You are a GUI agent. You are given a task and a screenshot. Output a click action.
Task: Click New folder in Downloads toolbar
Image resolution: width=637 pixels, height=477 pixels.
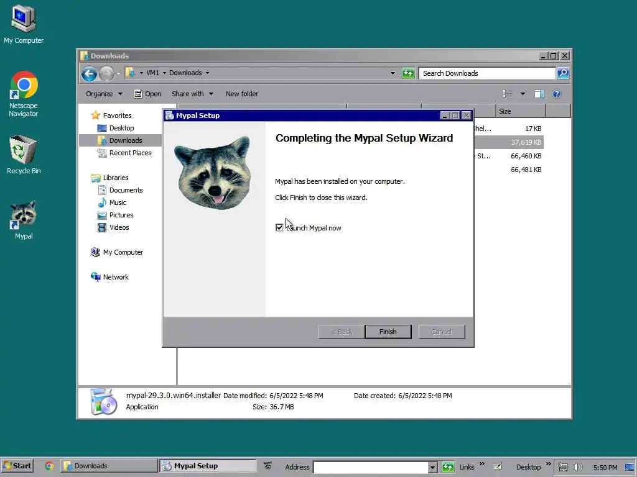click(x=242, y=94)
